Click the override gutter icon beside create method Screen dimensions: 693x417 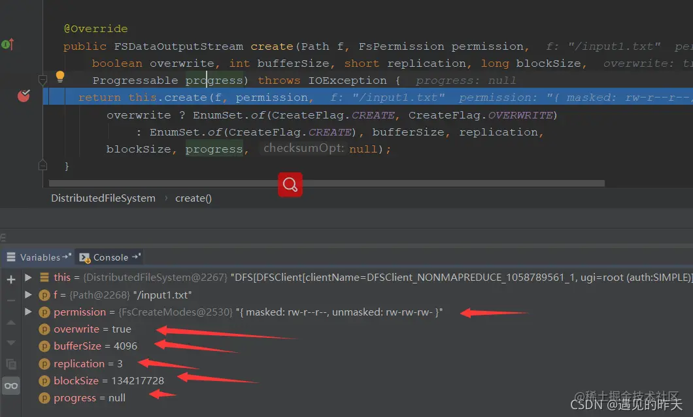click(x=7, y=45)
